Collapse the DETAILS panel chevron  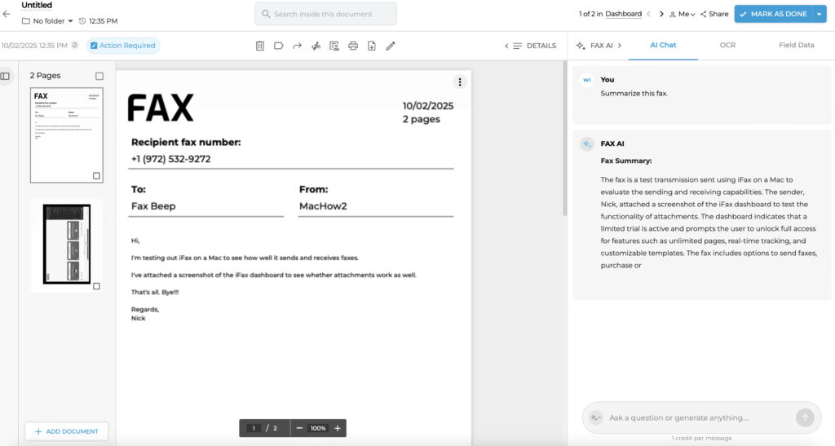pyautogui.click(x=506, y=46)
